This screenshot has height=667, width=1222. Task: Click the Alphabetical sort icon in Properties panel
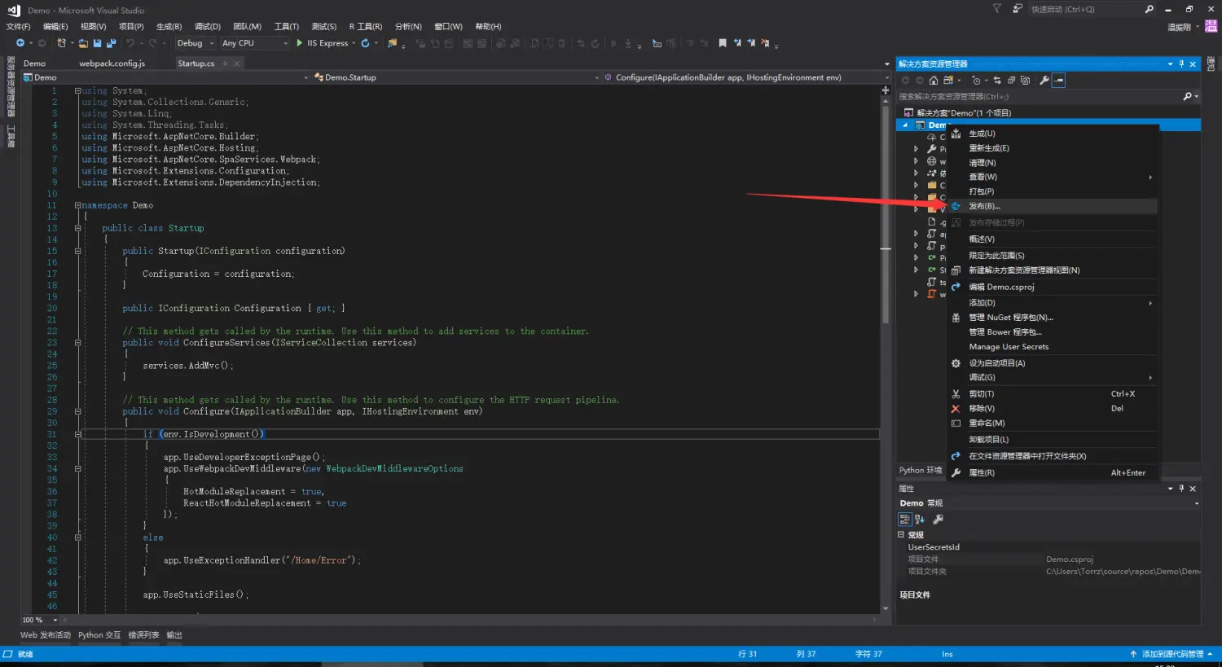(919, 519)
